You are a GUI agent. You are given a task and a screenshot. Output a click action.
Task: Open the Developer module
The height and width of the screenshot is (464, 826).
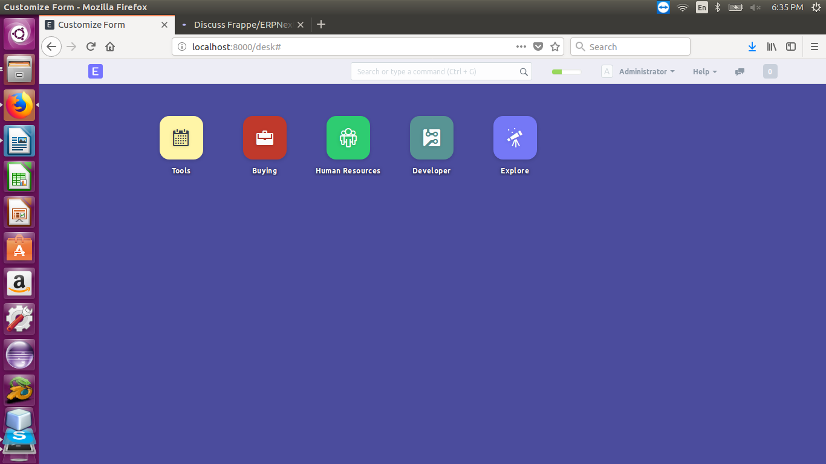(431, 138)
